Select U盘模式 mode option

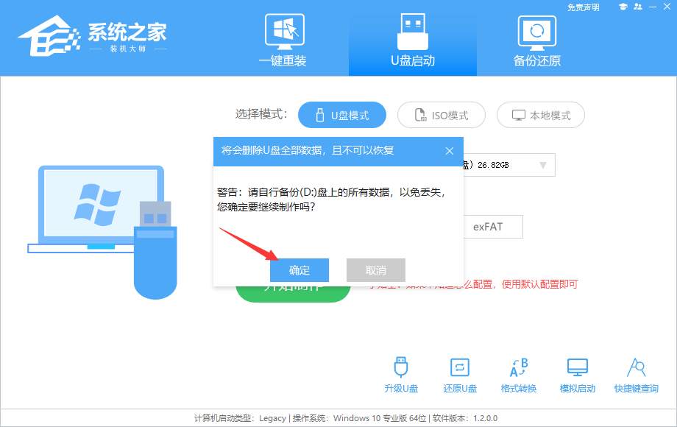[x=341, y=115]
